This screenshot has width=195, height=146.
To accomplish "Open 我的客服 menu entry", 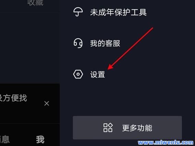I will click(127, 43).
